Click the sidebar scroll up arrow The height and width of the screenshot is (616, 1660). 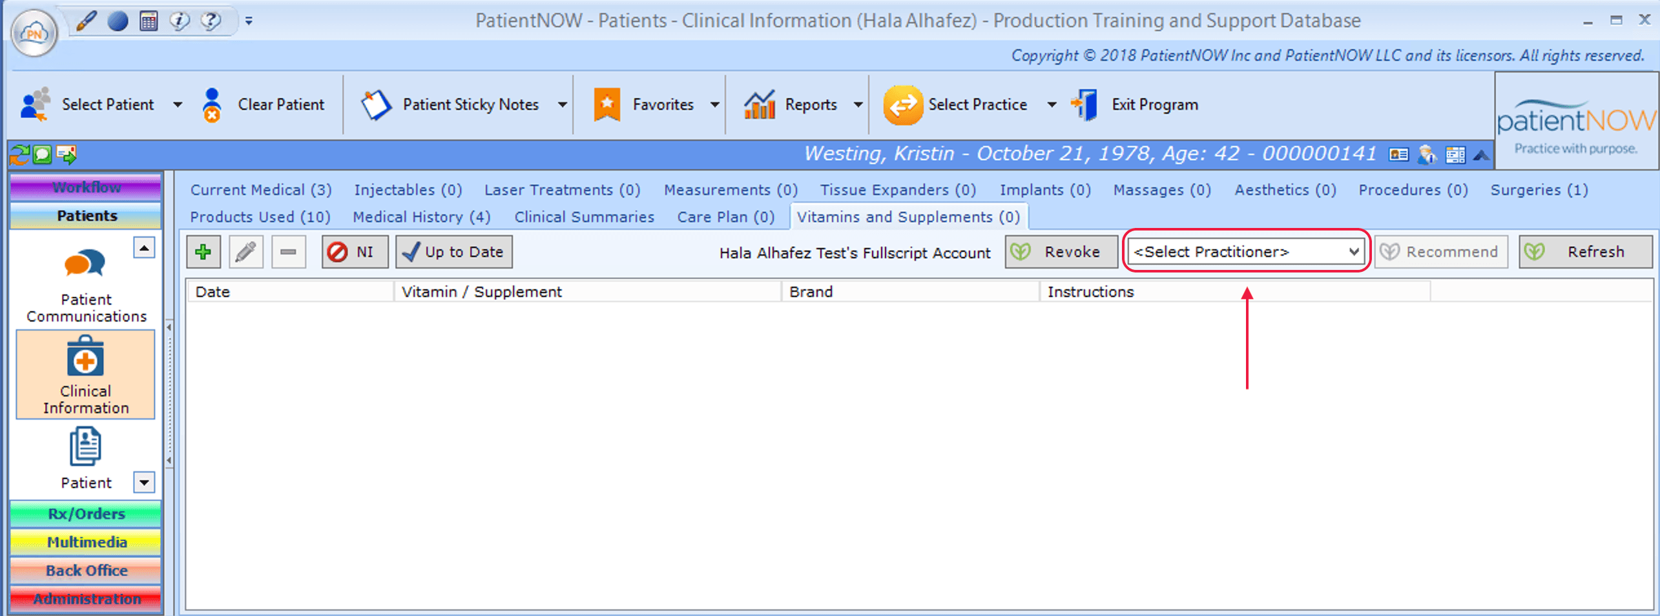[144, 247]
